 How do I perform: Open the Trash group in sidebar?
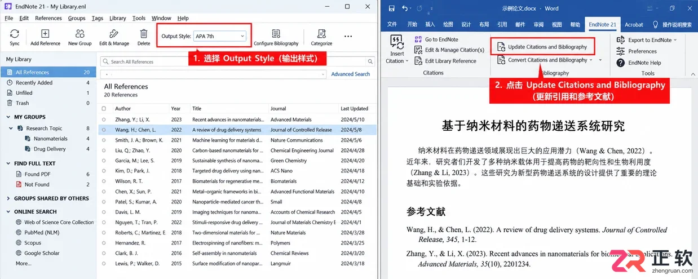[48, 103]
